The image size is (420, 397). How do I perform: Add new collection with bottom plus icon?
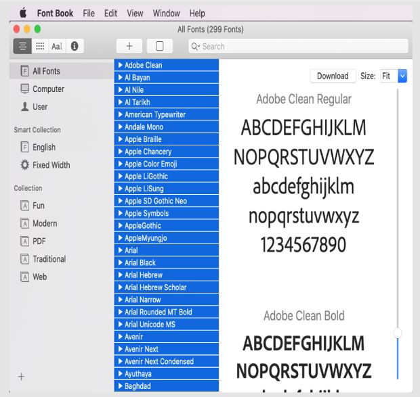21,377
